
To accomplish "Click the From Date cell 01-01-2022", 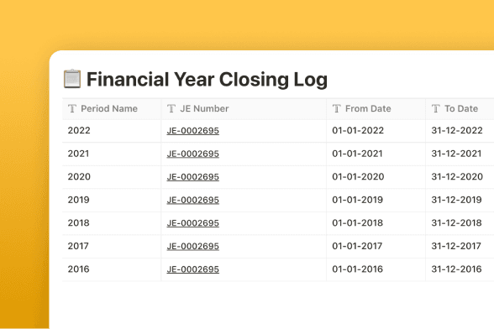I will tap(376, 131).
